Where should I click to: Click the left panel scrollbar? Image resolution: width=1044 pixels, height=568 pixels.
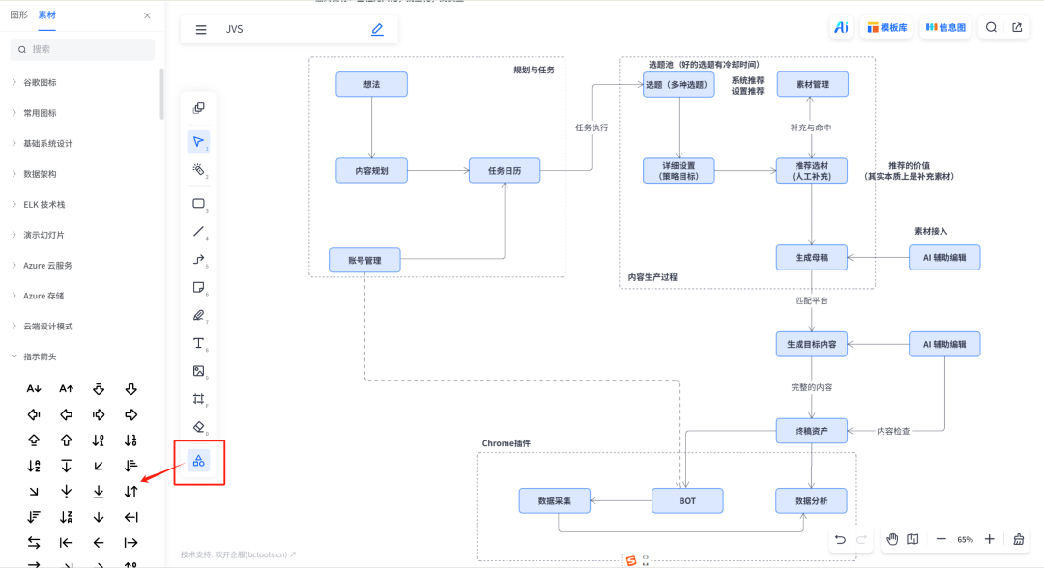coord(161,94)
